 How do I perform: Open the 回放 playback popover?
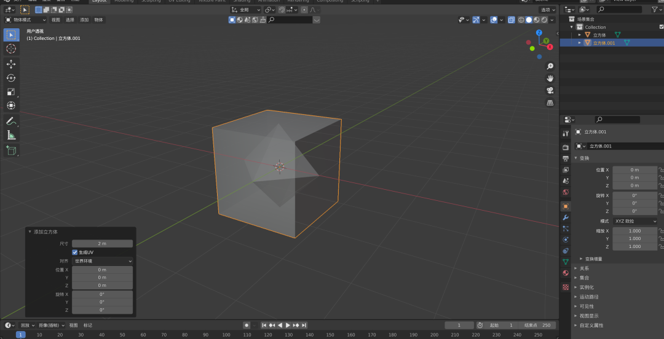[26, 325]
